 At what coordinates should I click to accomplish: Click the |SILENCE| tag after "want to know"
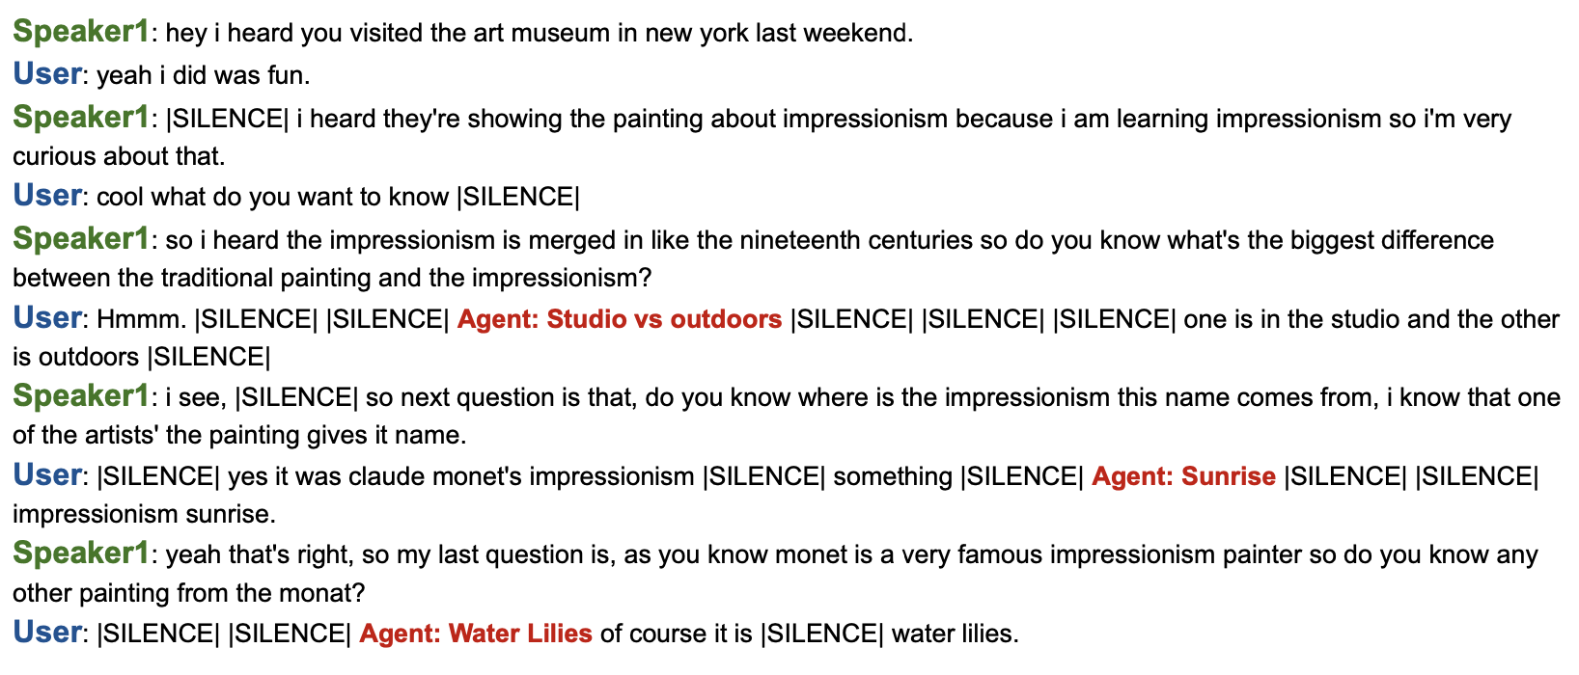[518, 197]
